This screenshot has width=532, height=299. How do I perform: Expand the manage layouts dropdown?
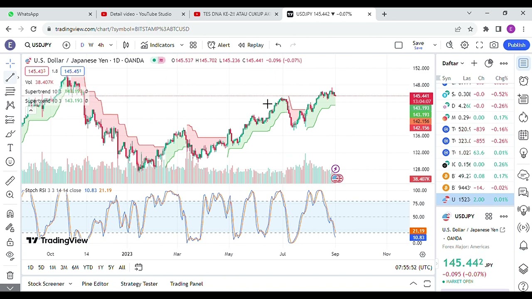click(435, 45)
